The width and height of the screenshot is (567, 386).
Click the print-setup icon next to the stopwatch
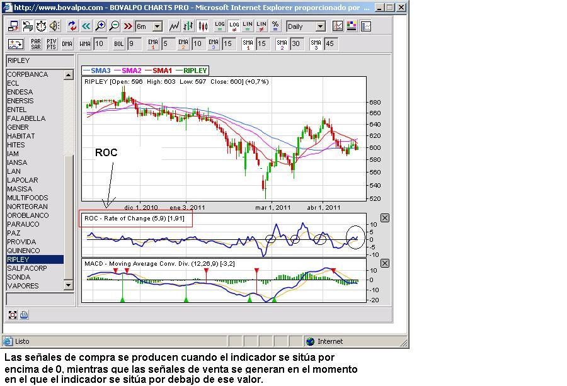28,26
